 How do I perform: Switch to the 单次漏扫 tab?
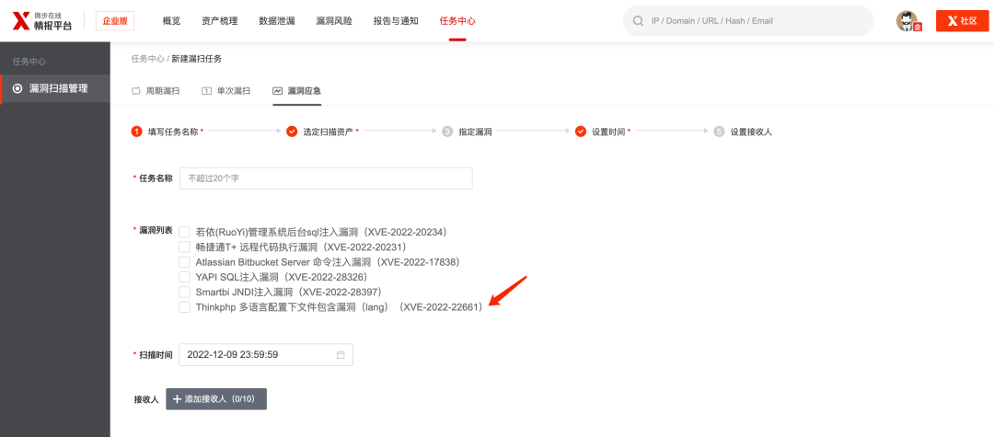(x=225, y=90)
